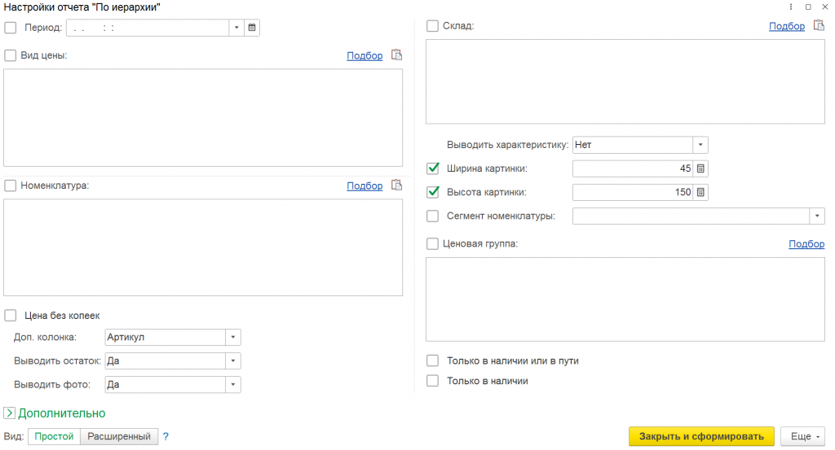The width and height of the screenshot is (835, 450).
Task: Open the help question mark icon
Action: 166,437
